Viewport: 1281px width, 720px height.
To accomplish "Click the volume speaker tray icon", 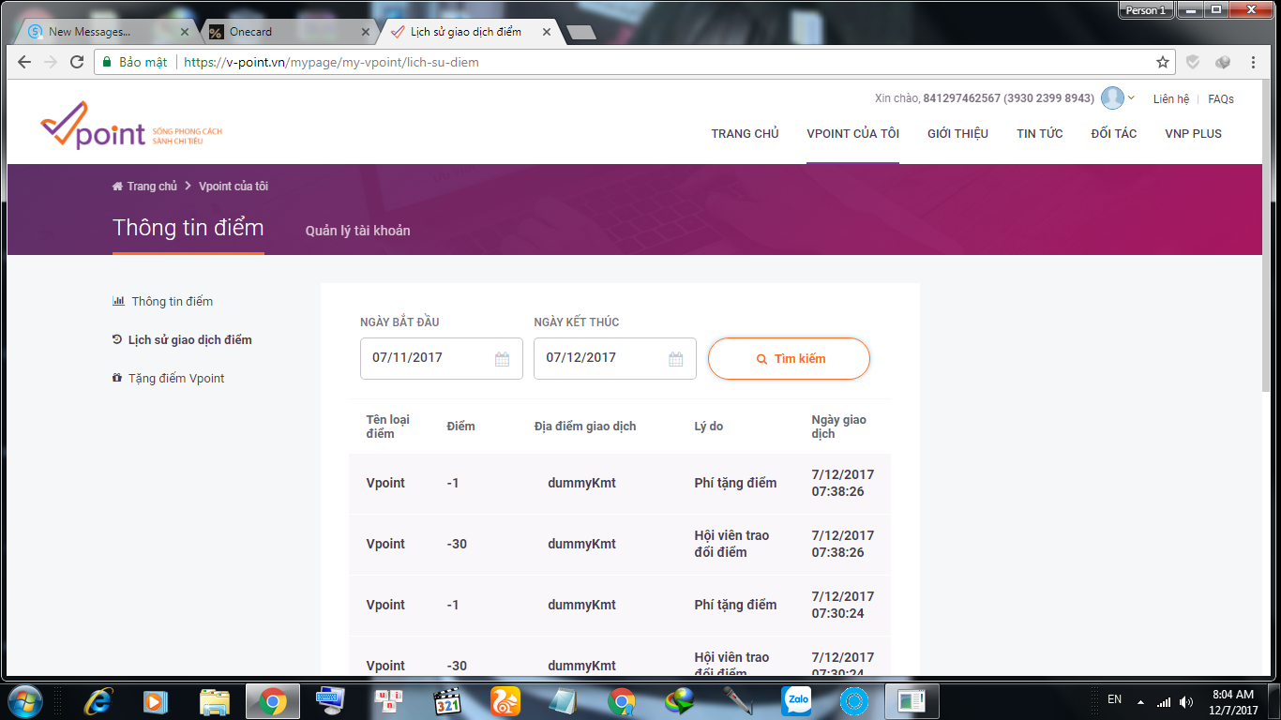I will pyautogui.click(x=1186, y=701).
